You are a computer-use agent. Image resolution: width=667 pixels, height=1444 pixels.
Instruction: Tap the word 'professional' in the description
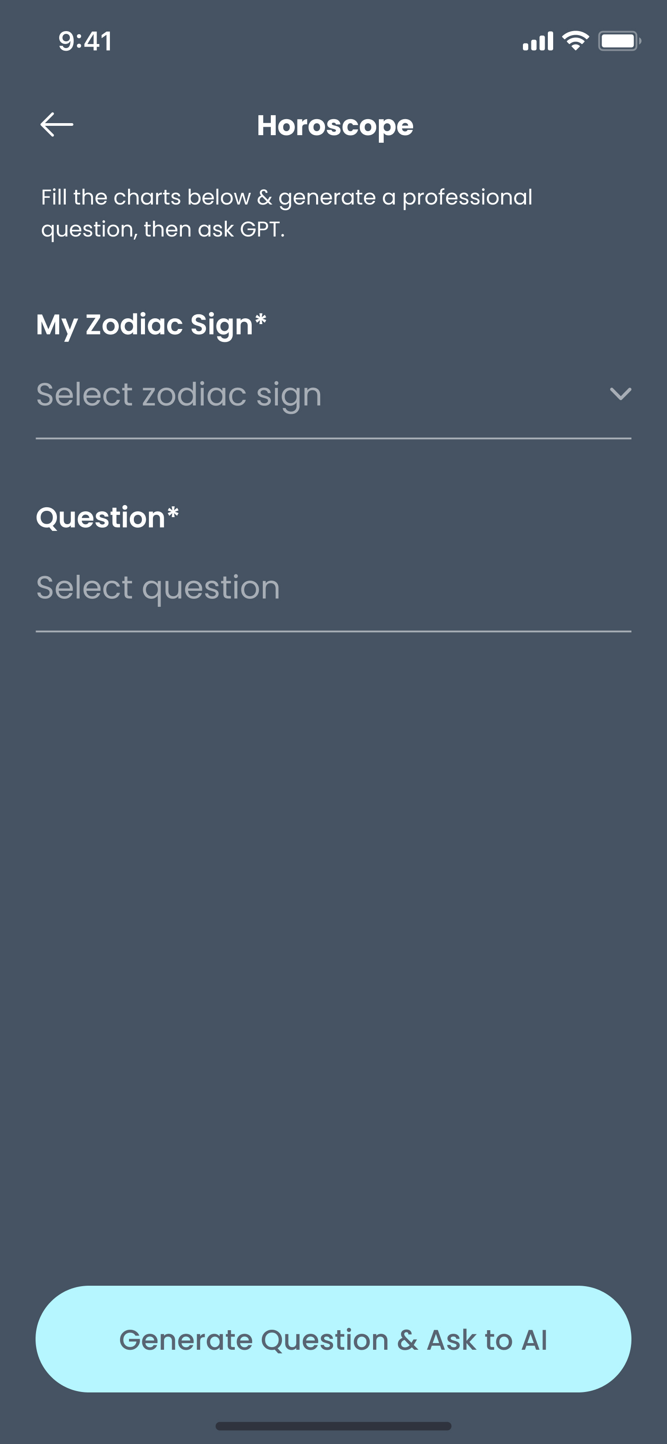467,197
